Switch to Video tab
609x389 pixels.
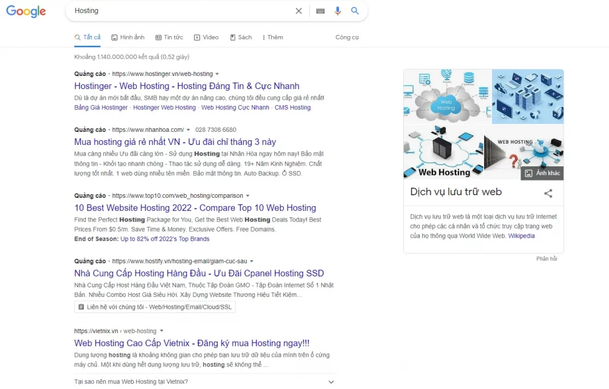tap(206, 37)
